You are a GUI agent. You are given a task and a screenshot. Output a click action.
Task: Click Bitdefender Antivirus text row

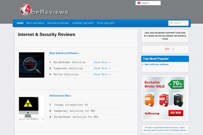[x=70, y=62]
